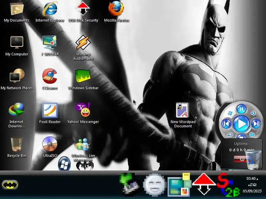
Task: Pause playback in the media player gadget
Action: (241, 109)
